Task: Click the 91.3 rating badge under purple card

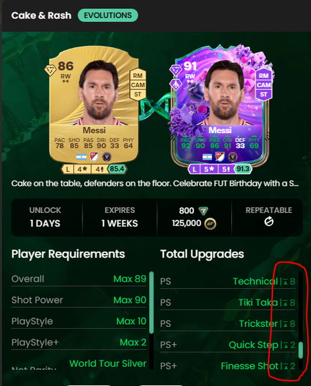Action: [243, 169]
